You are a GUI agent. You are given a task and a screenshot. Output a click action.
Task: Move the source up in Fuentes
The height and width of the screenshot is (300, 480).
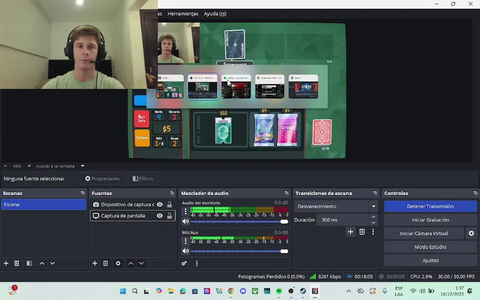point(131,263)
